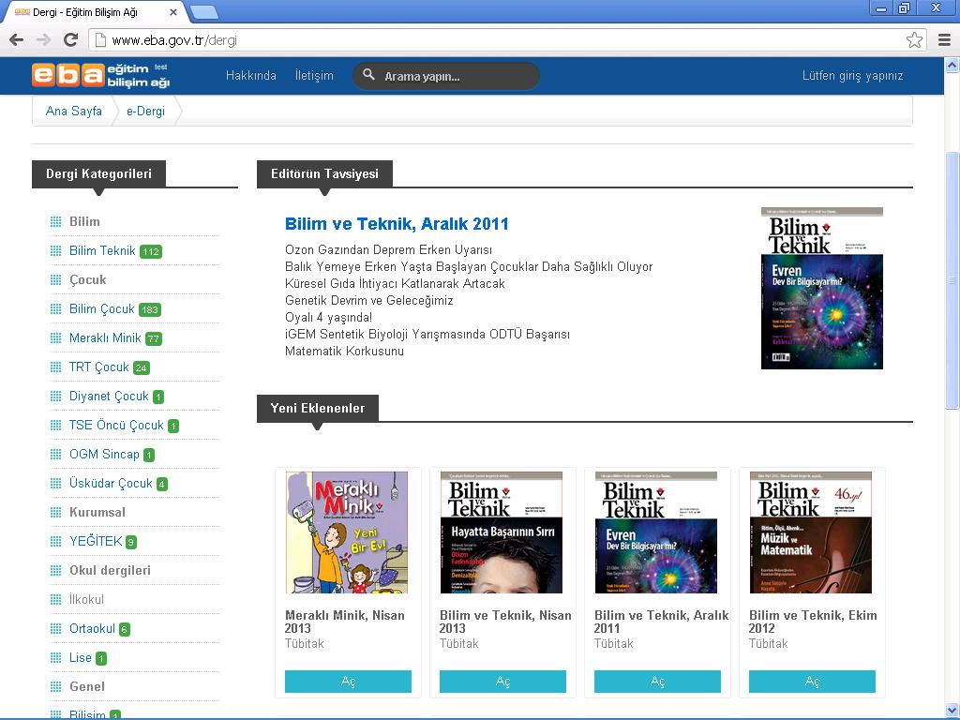Click the Bilim ve Teknik, Ekim 2012 title
960x720 pixels.
(x=813, y=622)
